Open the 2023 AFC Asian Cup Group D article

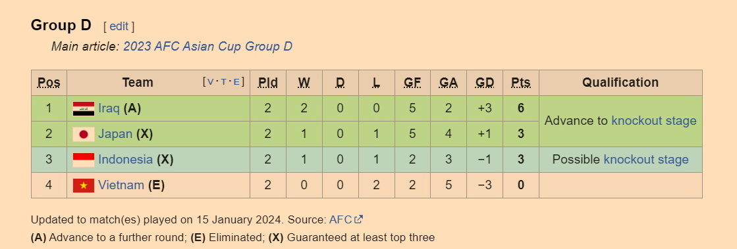(x=207, y=47)
